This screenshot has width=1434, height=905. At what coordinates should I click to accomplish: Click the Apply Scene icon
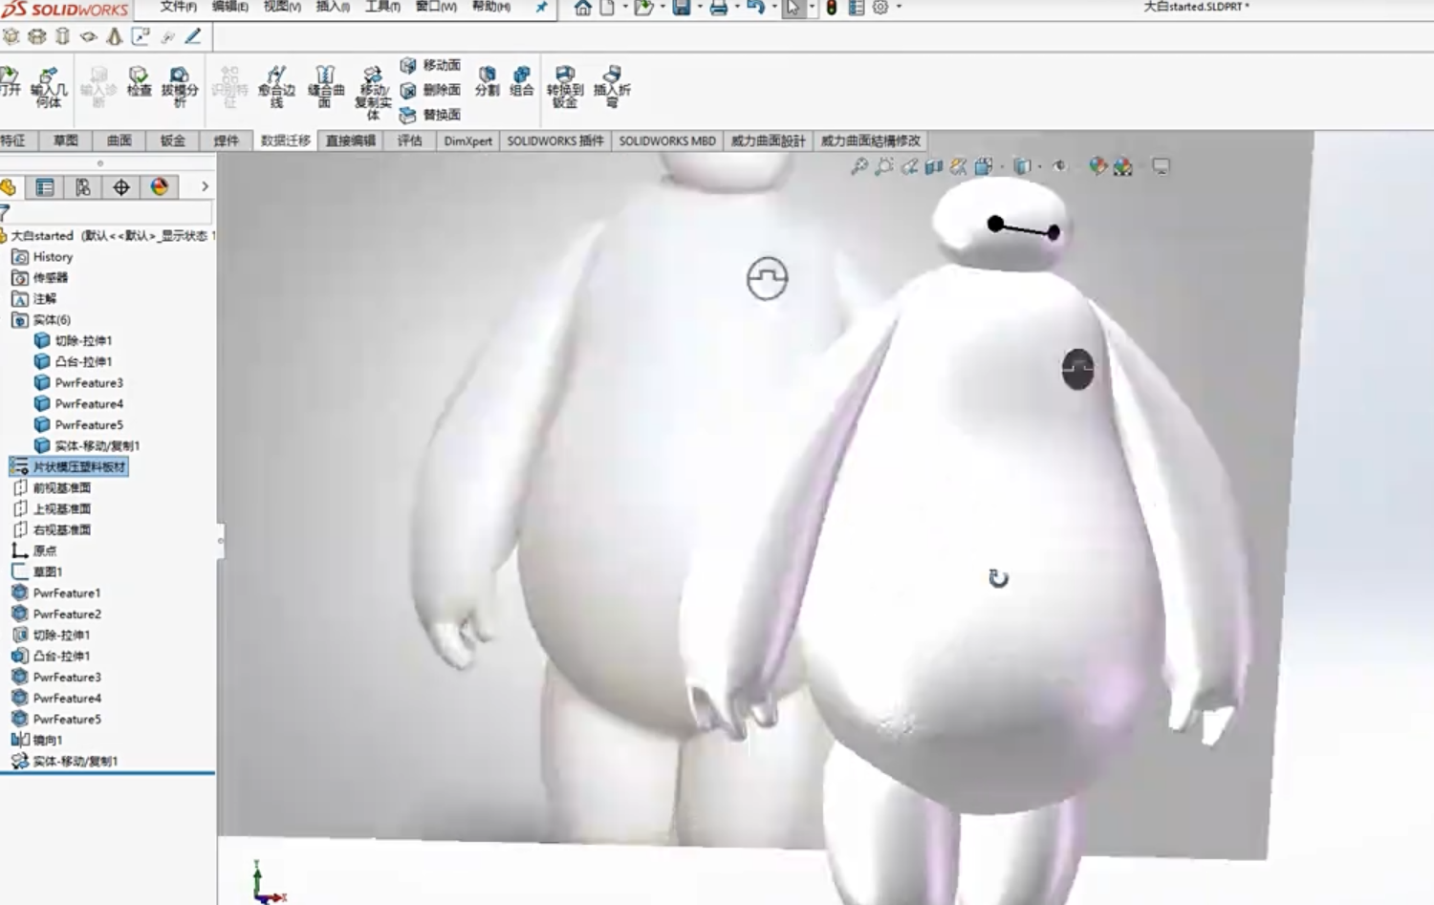(1122, 166)
